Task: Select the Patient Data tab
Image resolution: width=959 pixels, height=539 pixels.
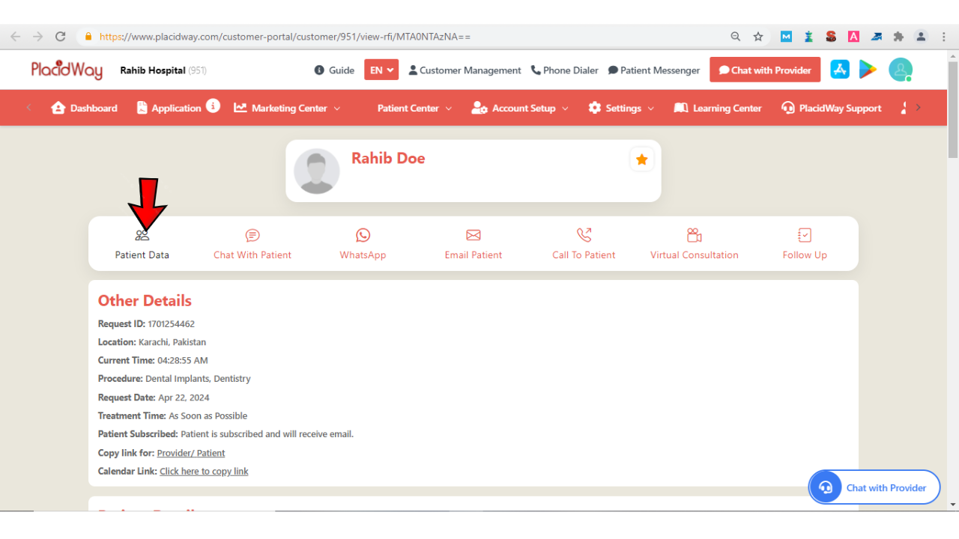Action: [x=142, y=245]
